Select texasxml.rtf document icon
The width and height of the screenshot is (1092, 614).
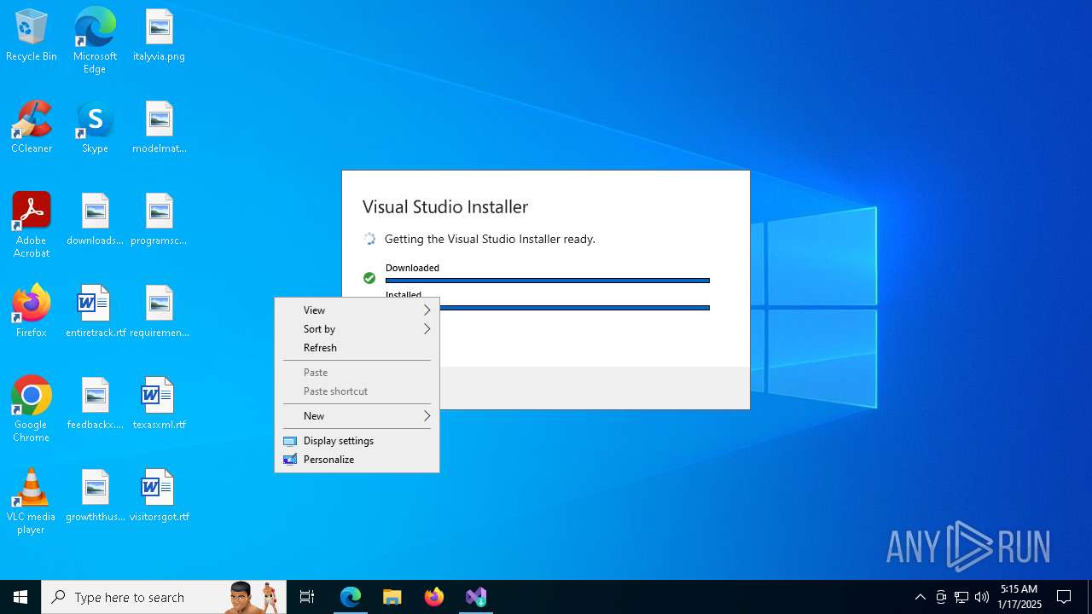pyautogui.click(x=159, y=404)
